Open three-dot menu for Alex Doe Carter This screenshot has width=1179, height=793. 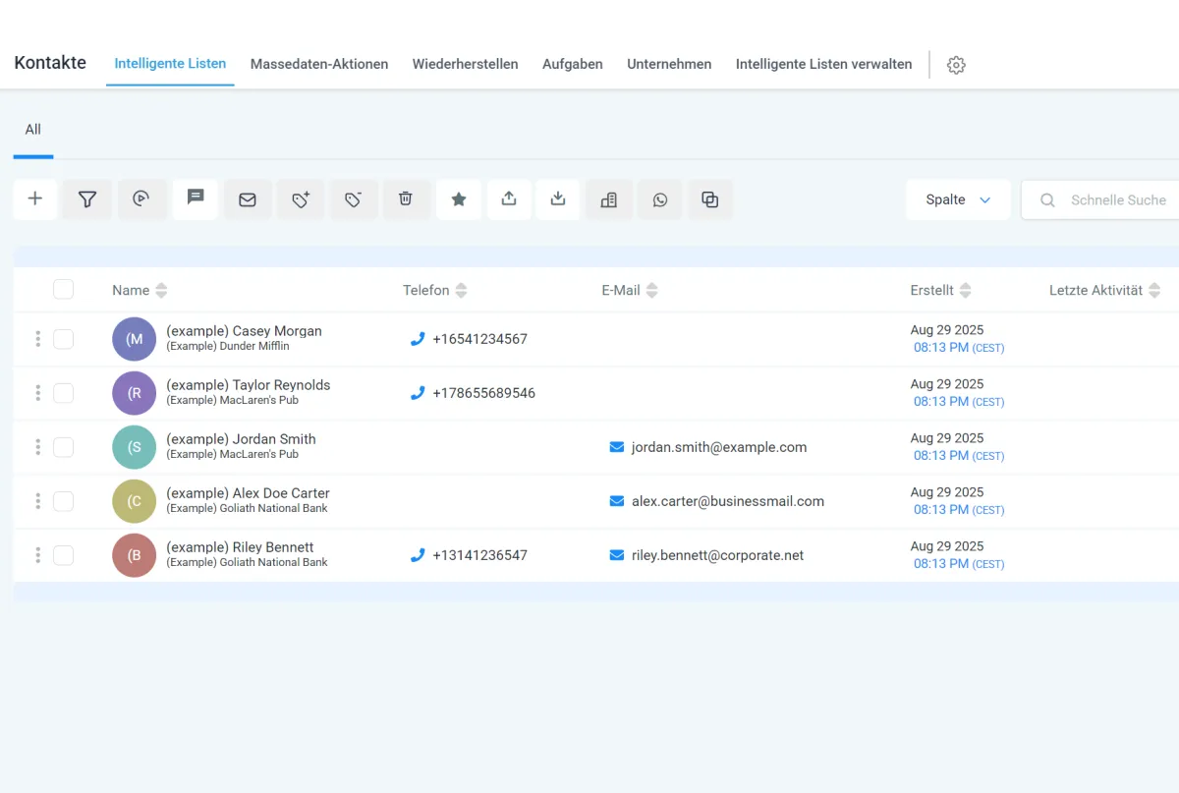tap(38, 501)
